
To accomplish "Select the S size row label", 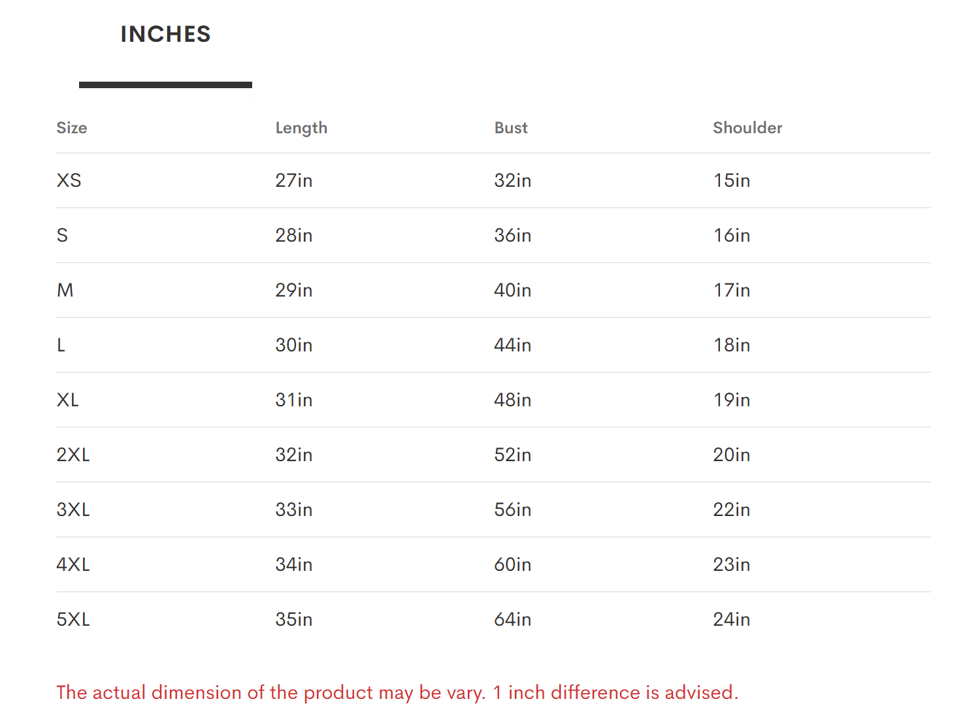I will (63, 235).
